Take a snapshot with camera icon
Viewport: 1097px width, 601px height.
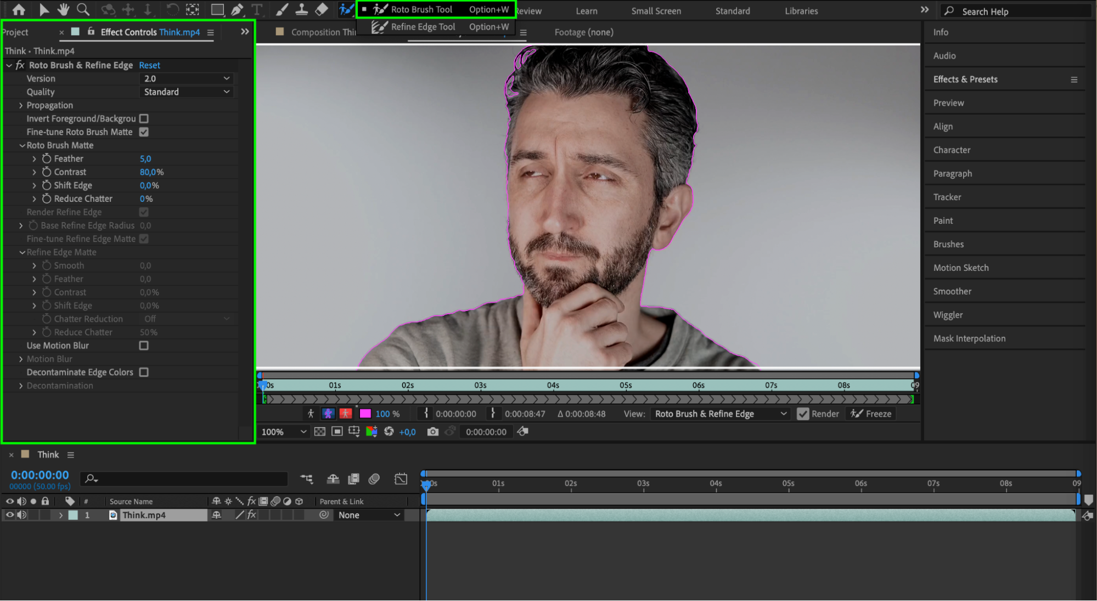[x=432, y=432]
